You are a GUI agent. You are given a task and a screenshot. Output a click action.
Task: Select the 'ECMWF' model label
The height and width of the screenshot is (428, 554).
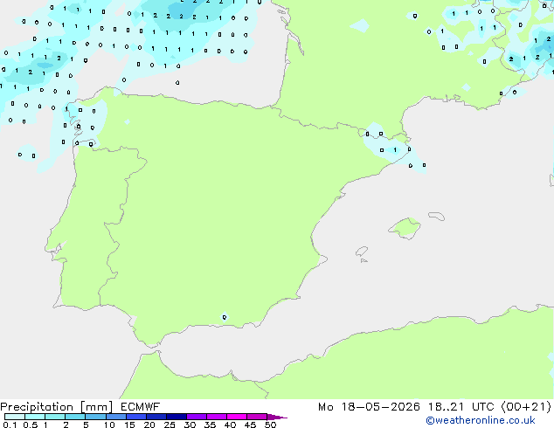tap(141, 407)
